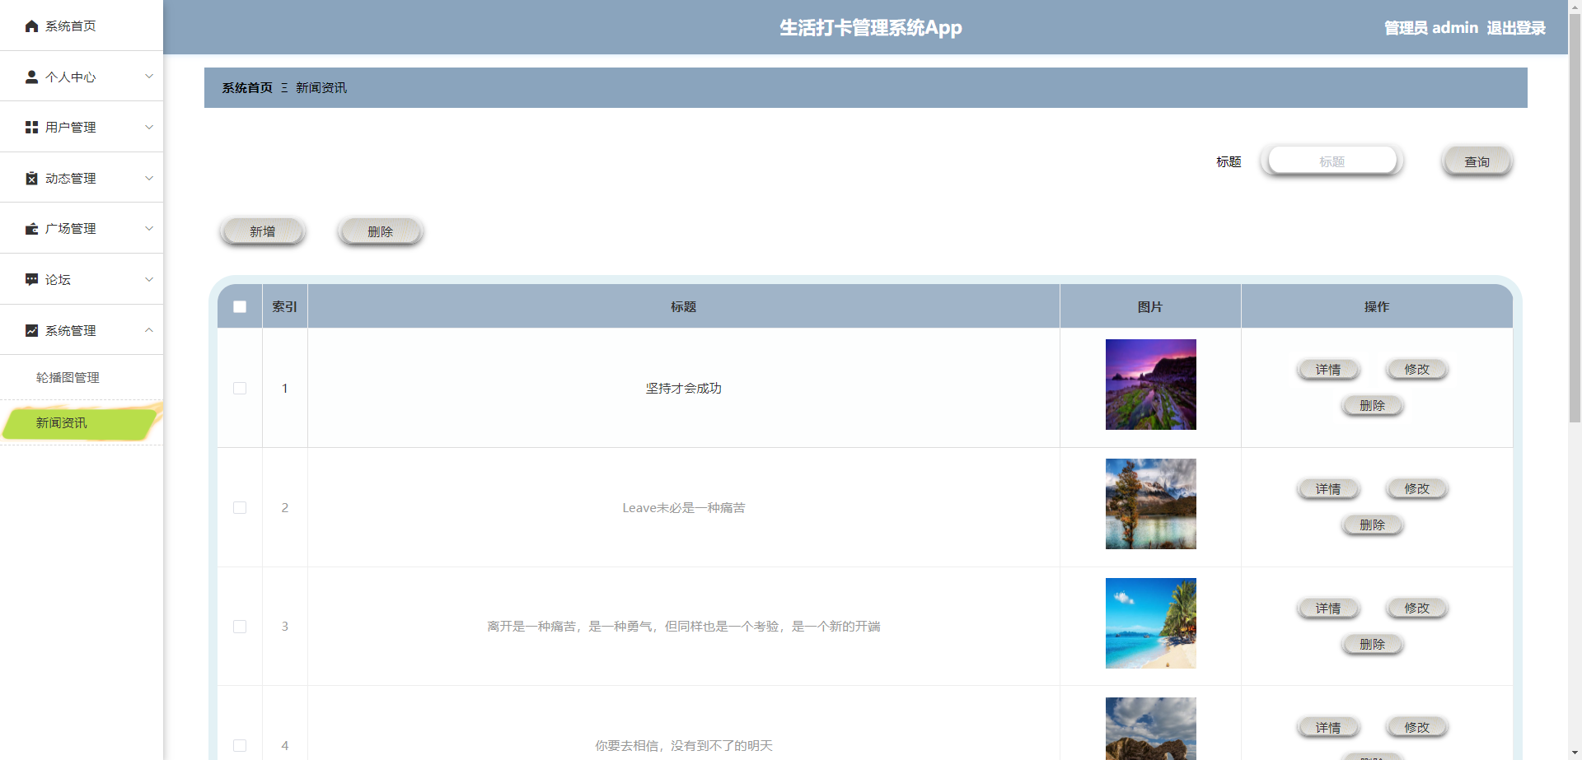Collapse the 系统管理 chevron arrow

149,331
